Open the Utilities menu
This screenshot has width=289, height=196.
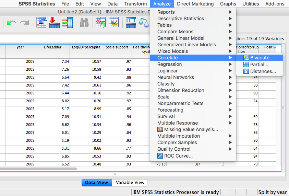click(x=251, y=4)
